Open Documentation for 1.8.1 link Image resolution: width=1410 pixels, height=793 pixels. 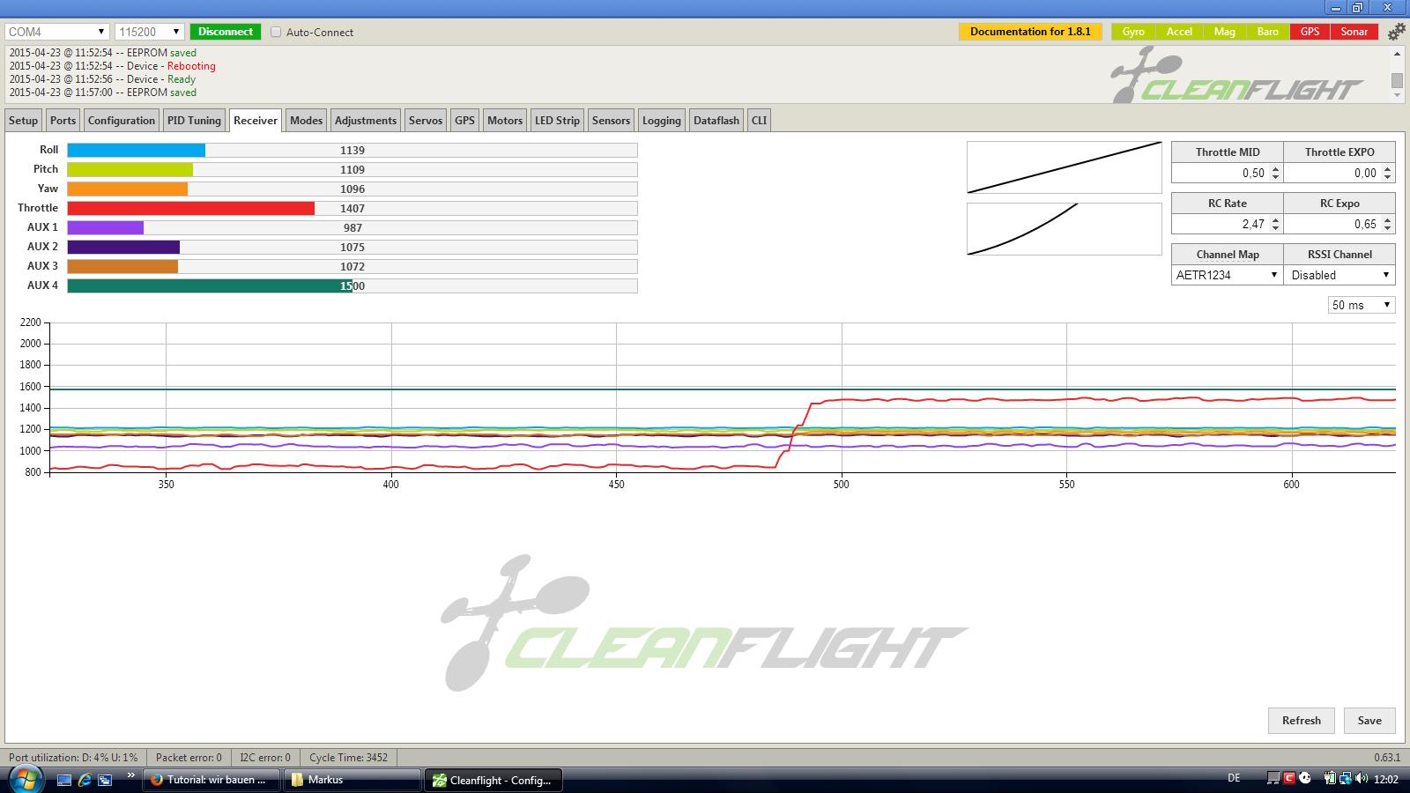(1030, 32)
